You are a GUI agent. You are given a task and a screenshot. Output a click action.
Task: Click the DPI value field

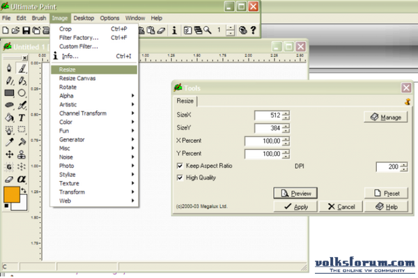pos(388,167)
